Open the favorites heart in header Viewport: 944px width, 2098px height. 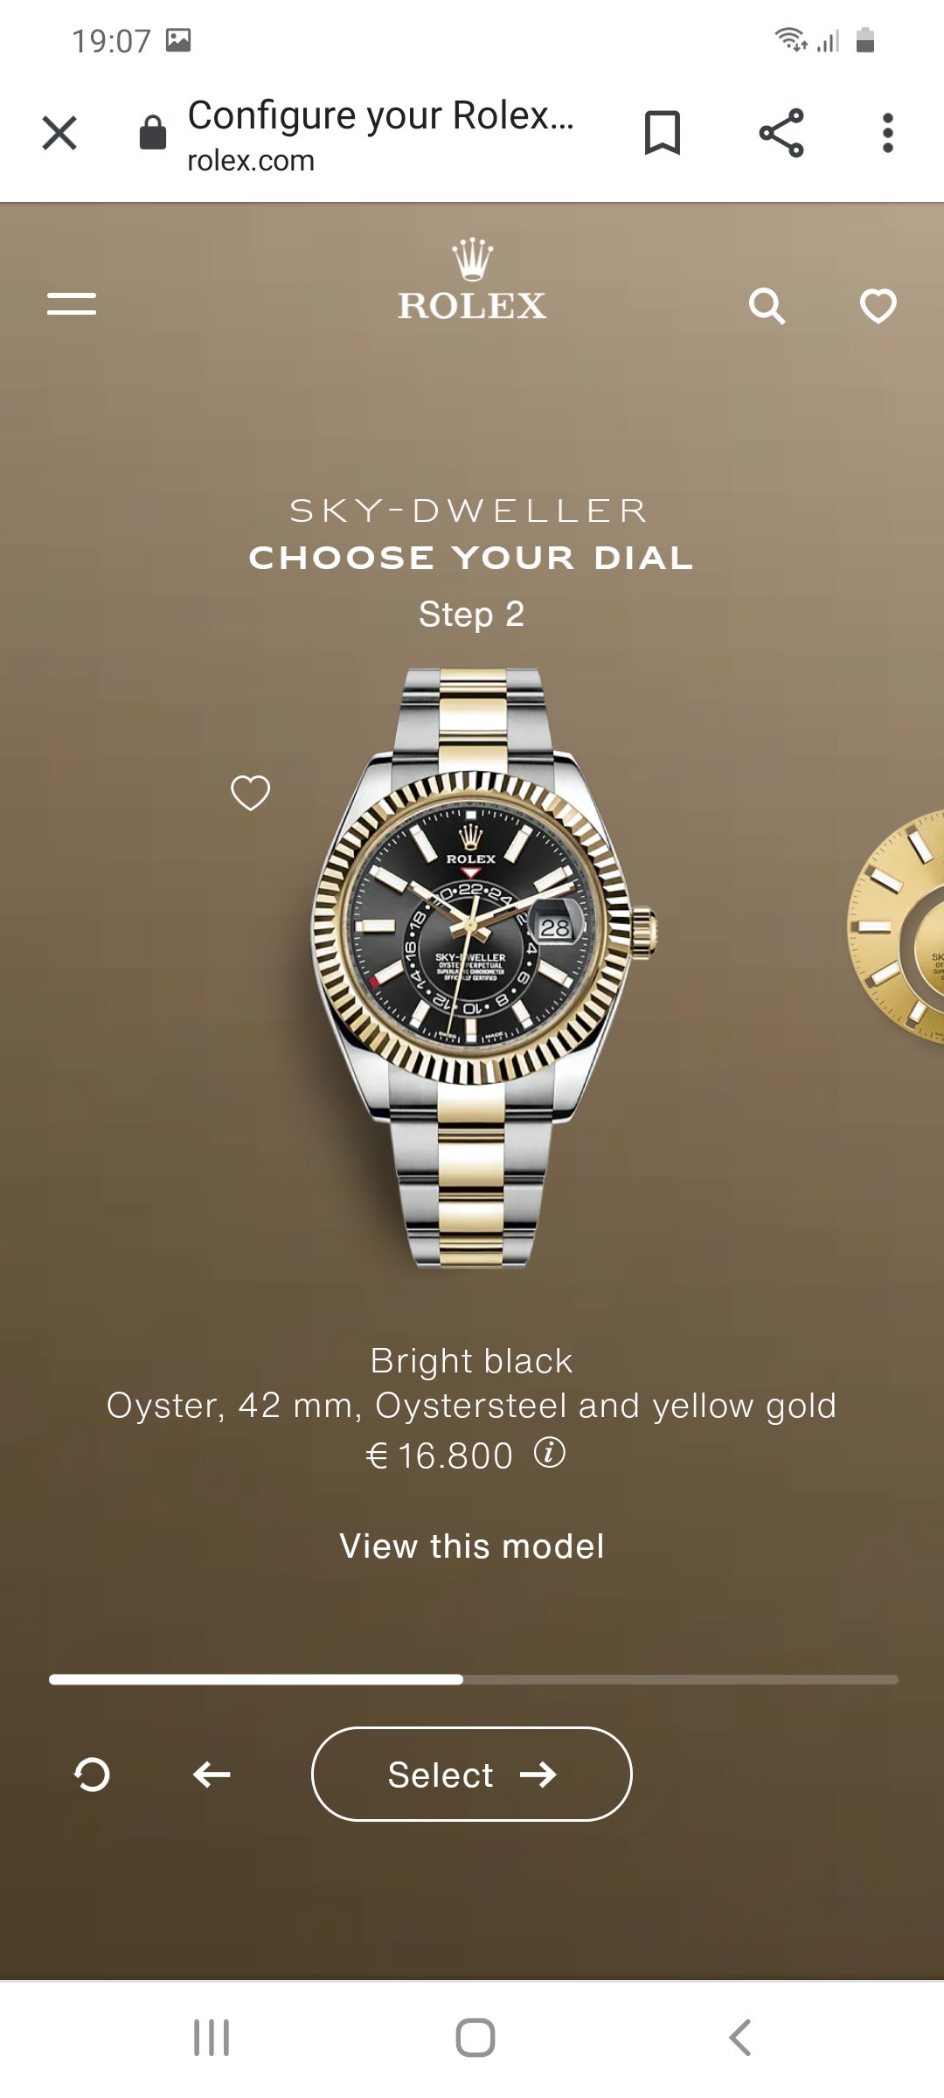pos(878,306)
